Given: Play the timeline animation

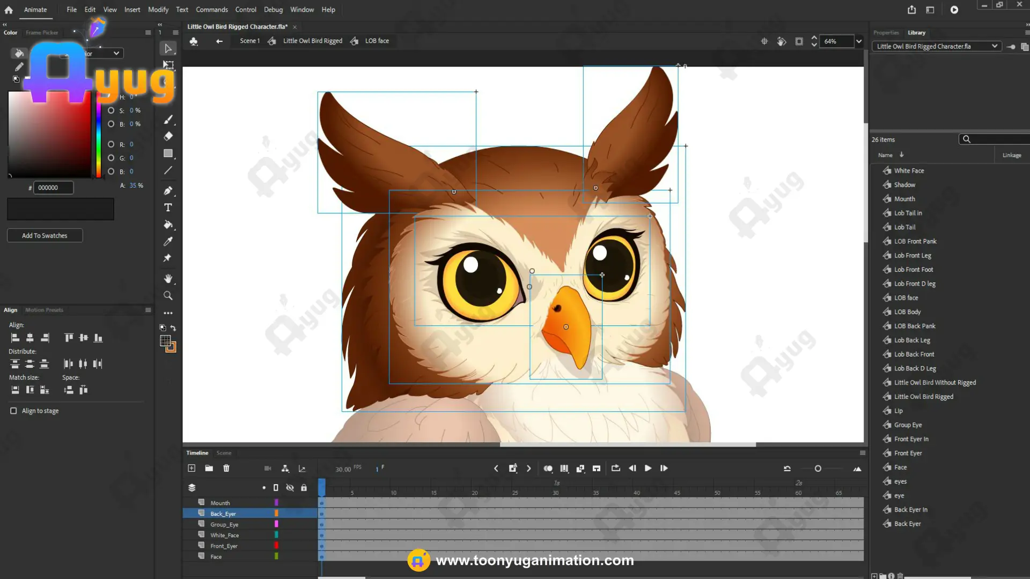Looking at the screenshot, I should (x=648, y=468).
